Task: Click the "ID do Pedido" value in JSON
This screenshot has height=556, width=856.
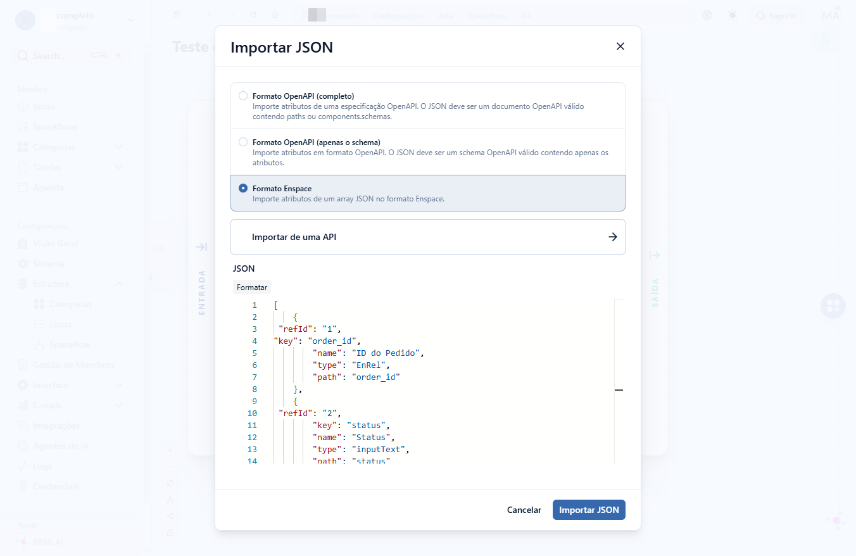Action: [385, 353]
